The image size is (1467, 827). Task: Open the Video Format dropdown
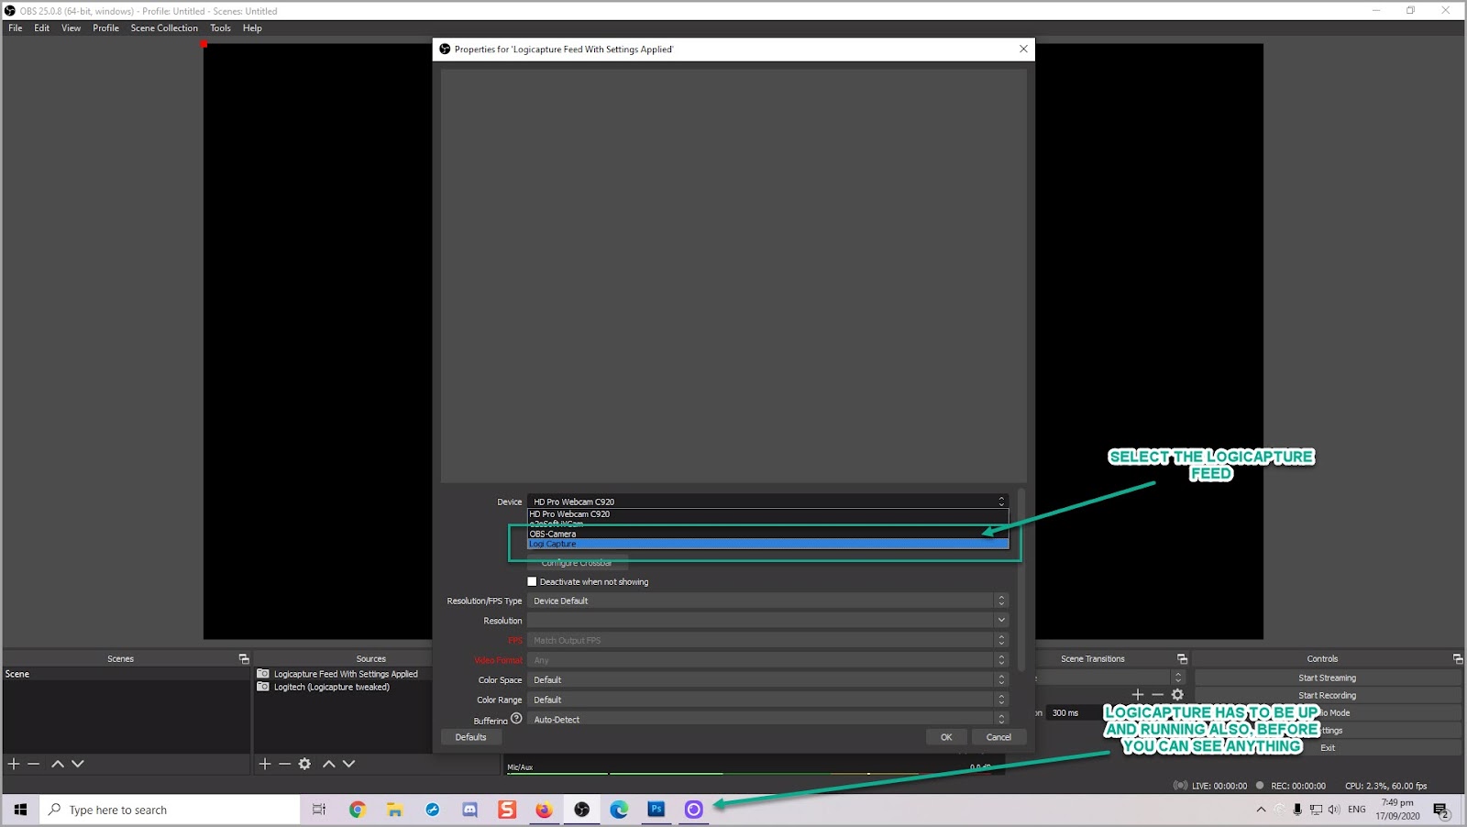[x=768, y=660]
